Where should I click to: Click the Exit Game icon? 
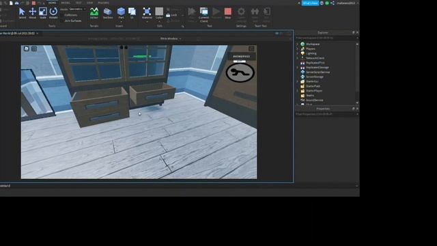267,12
